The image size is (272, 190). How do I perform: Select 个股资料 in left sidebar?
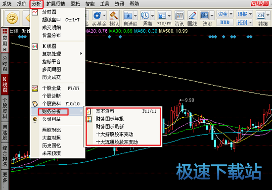click(x=4, y=108)
